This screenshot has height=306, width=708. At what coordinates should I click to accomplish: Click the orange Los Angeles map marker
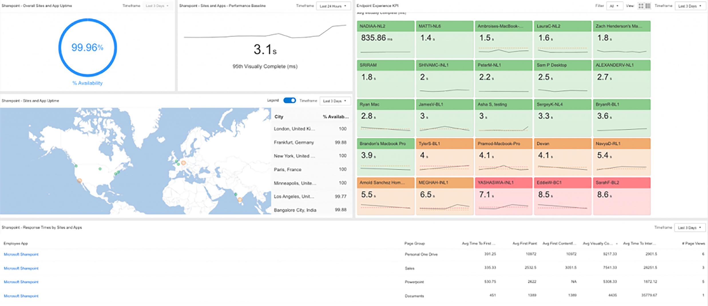click(80, 181)
